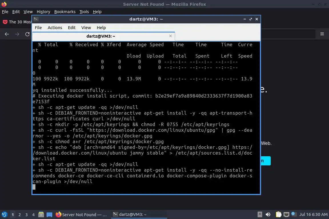Click the '13.9M' Dload value

(134, 79)
